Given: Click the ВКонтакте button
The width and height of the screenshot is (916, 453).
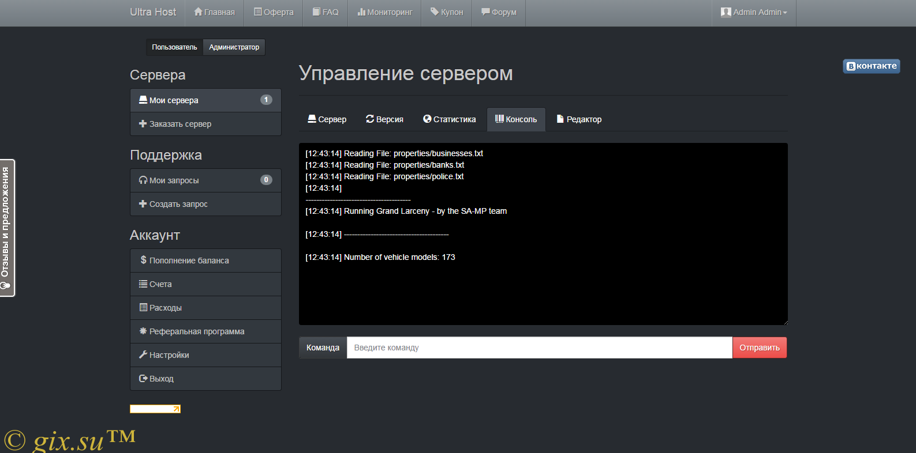Looking at the screenshot, I should pyautogui.click(x=872, y=66).
